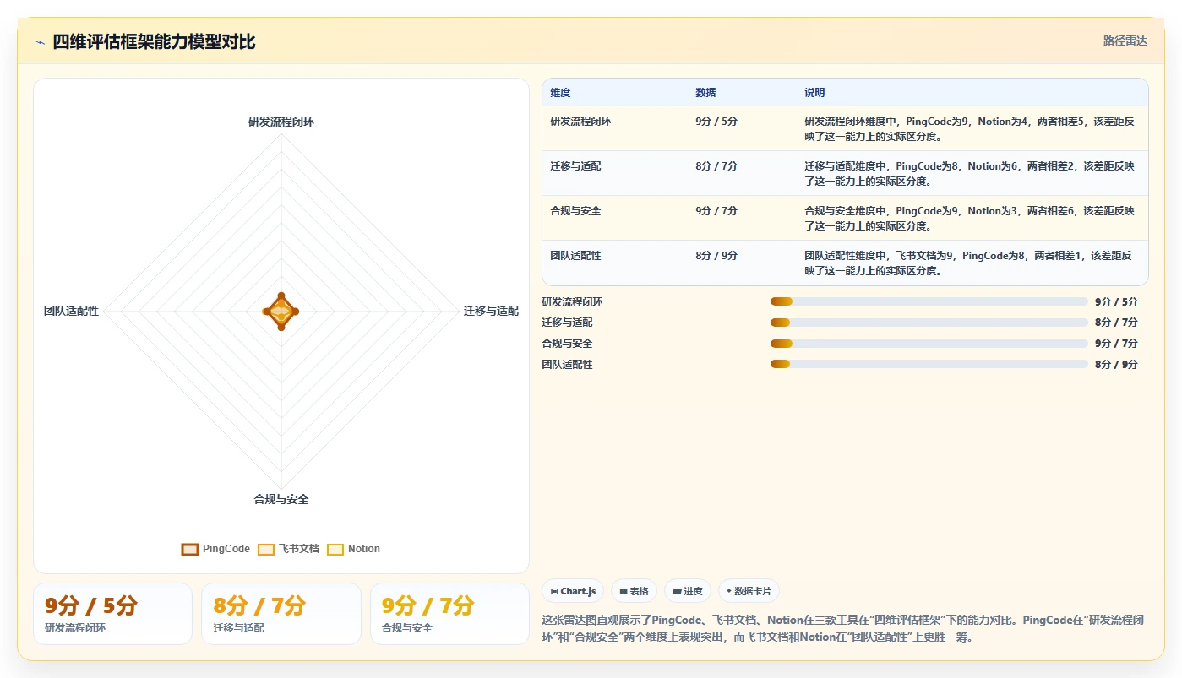Image resolution: width=1182 pixels, height=678 pixels.
Task: Click the 团队适配性 progress bar
Action: click(929, 364)
